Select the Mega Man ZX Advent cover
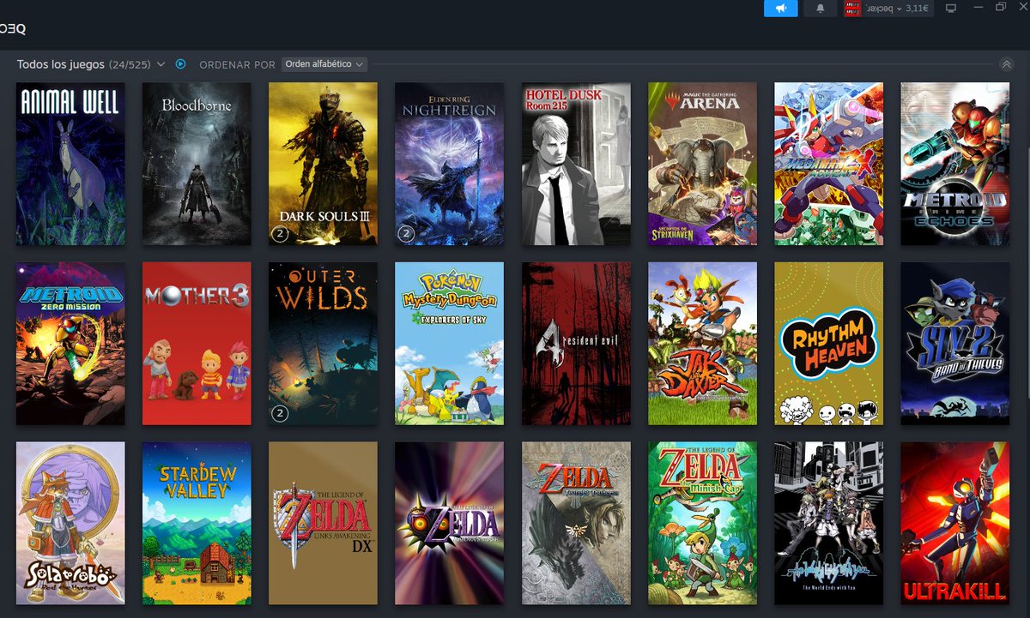The width and height of the screenshot is (1030, 618). 828,164
